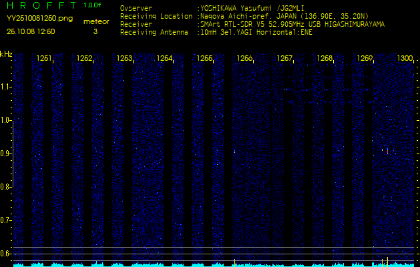The width and height of the screenshot is (420, 267).
Task: Click the 'Receiving Location' label
Action: [x=156, y=16]
